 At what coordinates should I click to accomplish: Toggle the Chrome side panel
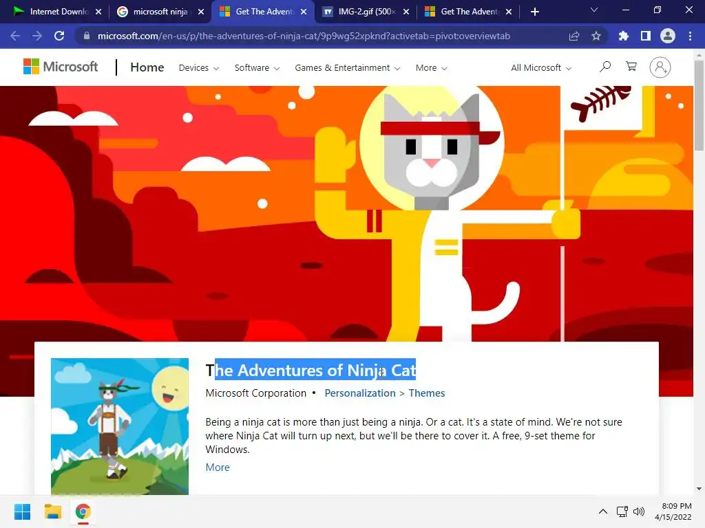[646, 36]
